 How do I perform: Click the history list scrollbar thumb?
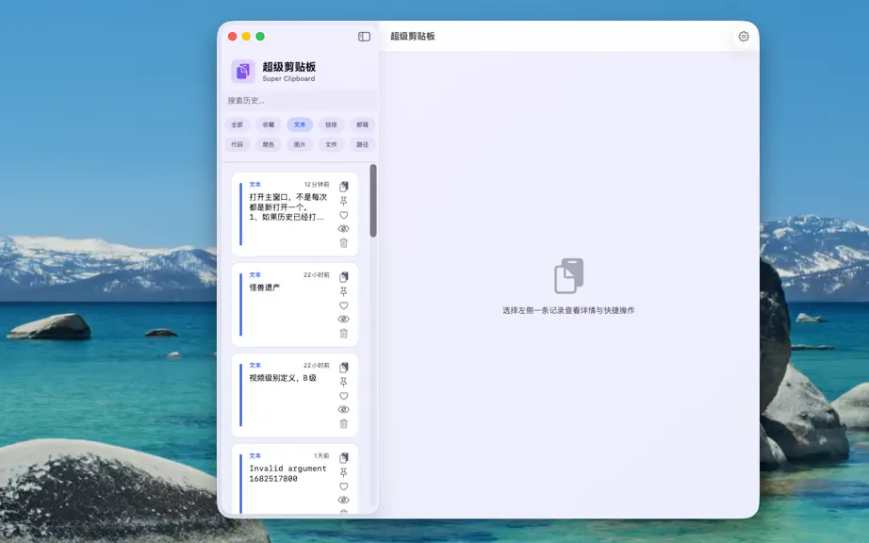click(x=373, y=201)
